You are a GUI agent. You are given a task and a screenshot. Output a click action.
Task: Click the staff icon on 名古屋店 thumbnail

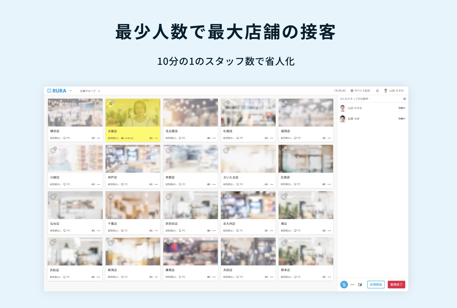coord(168,104)
